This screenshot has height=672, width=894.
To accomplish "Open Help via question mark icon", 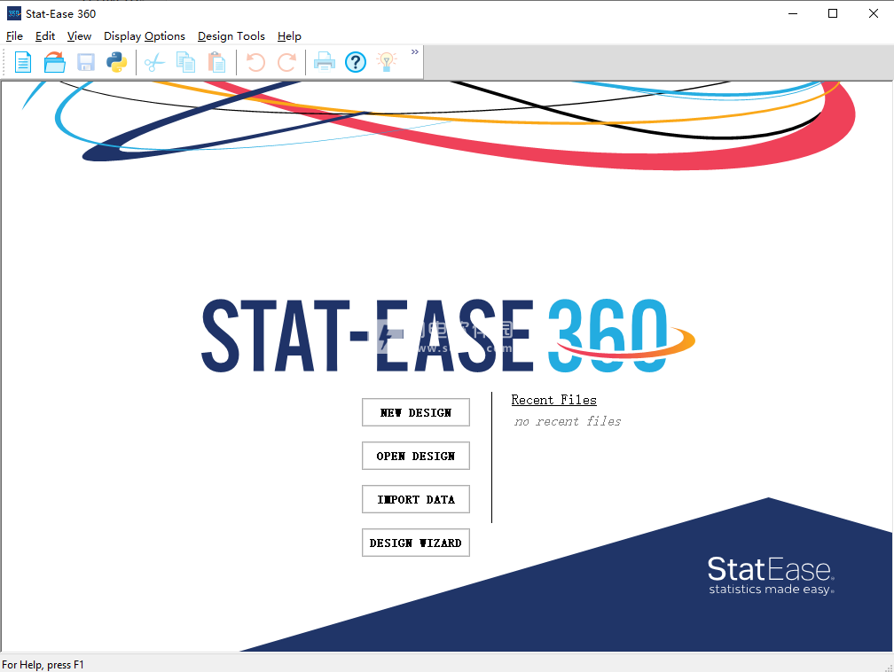I will tap(355, 62).
